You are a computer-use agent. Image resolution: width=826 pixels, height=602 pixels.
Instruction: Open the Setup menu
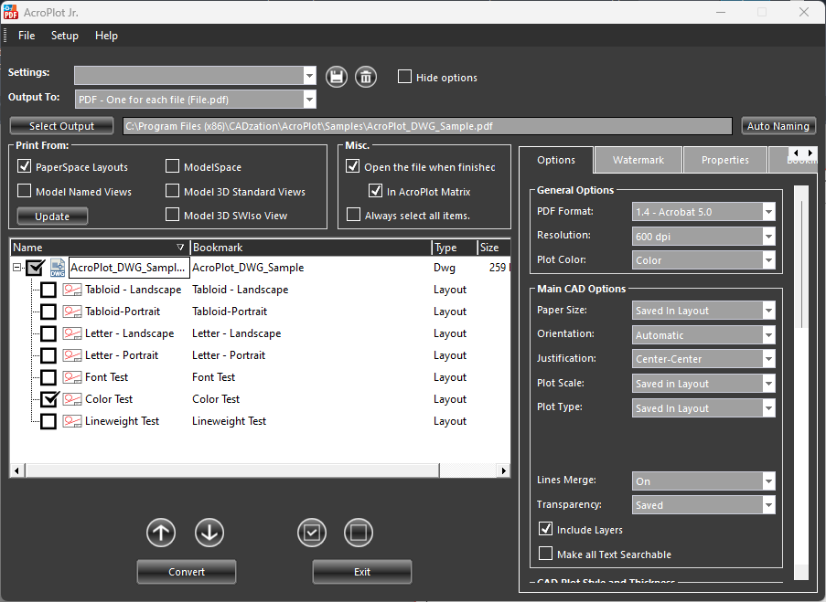65,36
